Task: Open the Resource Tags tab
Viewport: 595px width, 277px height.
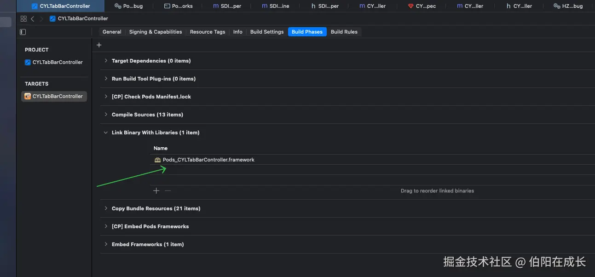Action: tap(208, 32)
